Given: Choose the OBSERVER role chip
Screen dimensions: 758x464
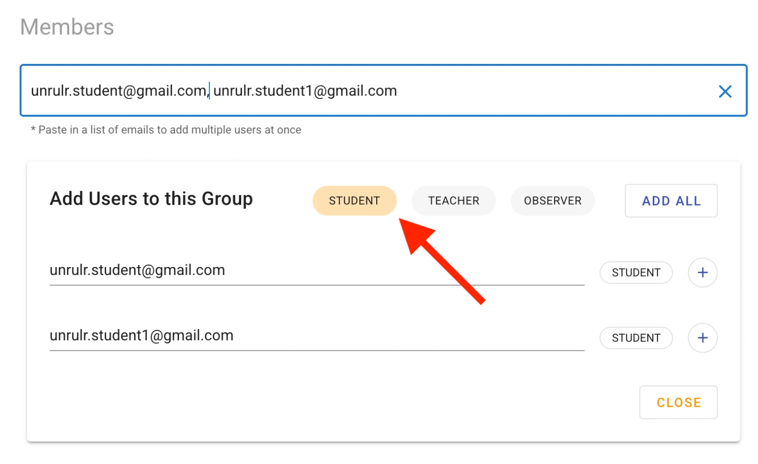Looking at the screenshot, I should click(552, 201).
